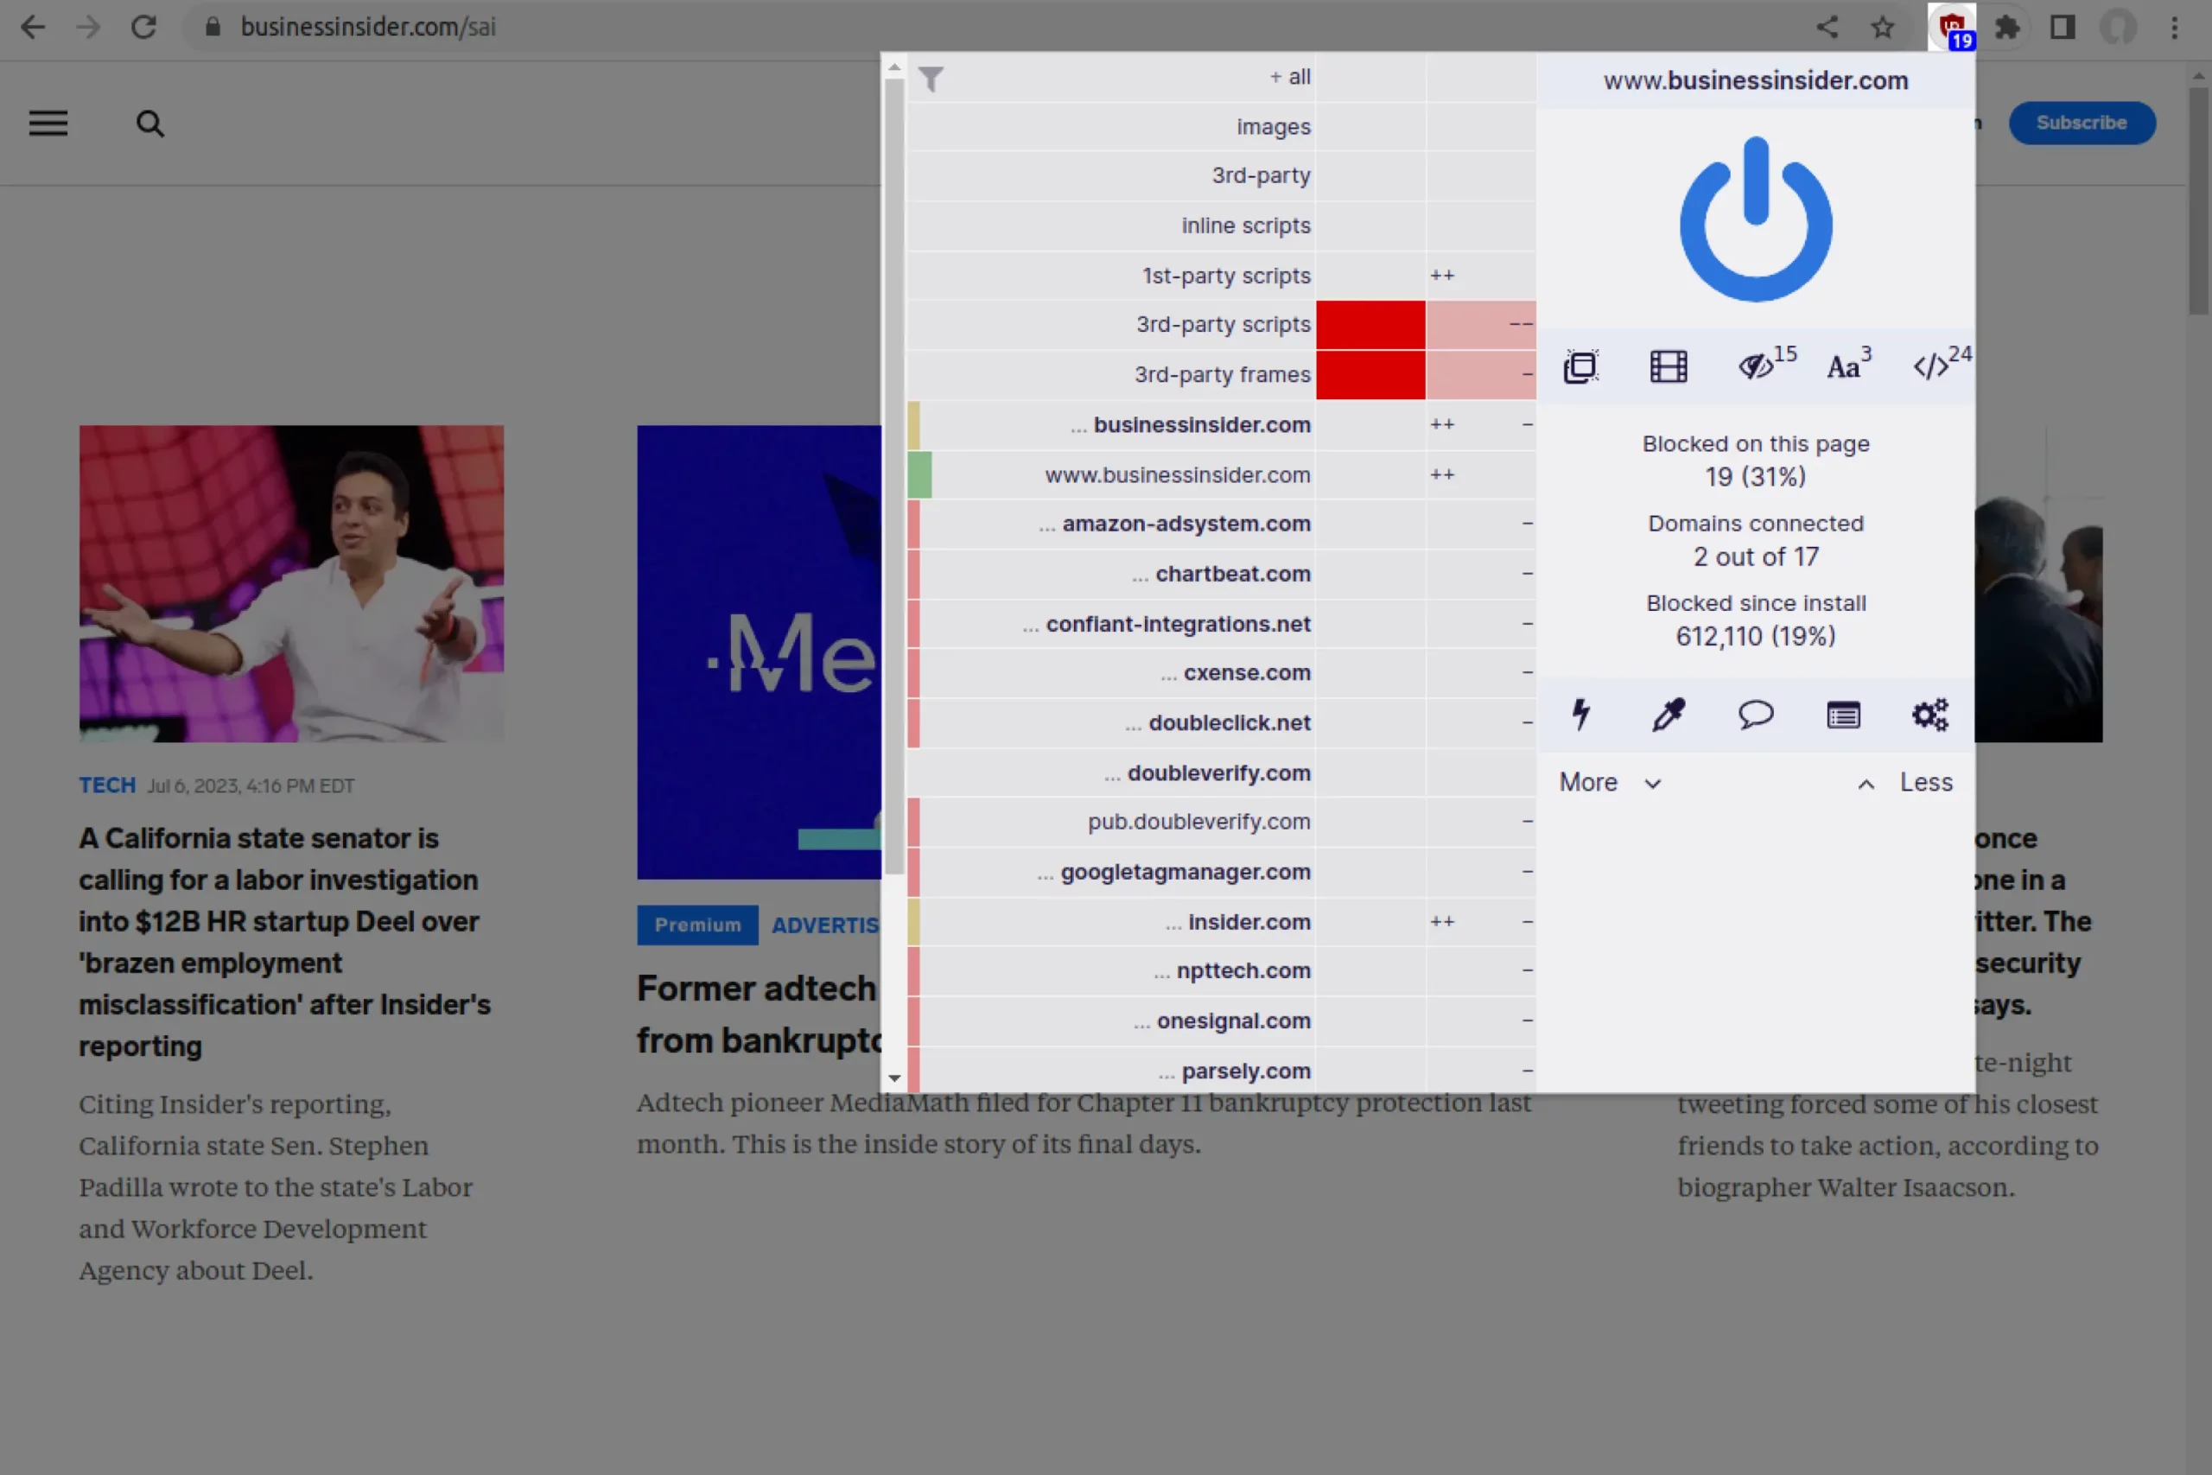Click the filter funnel icon in firewall
This screenshot has height=1475, width=2212.
(x=930, y=79)
